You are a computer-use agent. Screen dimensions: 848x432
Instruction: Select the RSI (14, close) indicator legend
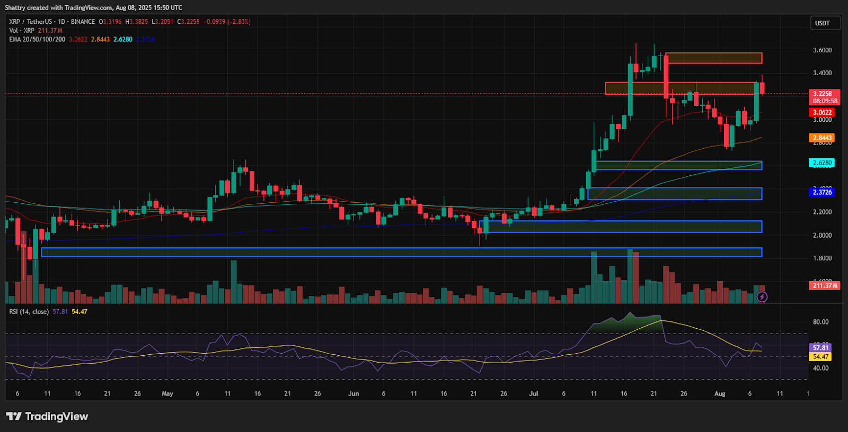29,312
